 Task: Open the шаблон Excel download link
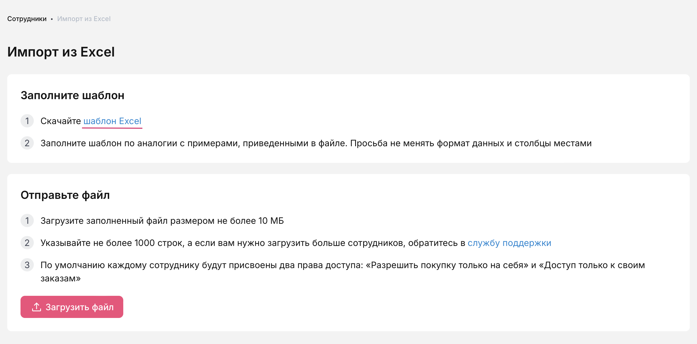[112, 121]
